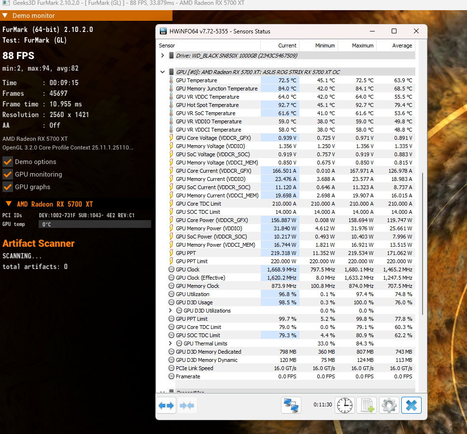This screenshot has width=467, height=434.
Task: Expand the WD_BLACK SN850X drive group
Action: (x=162, y=56)
